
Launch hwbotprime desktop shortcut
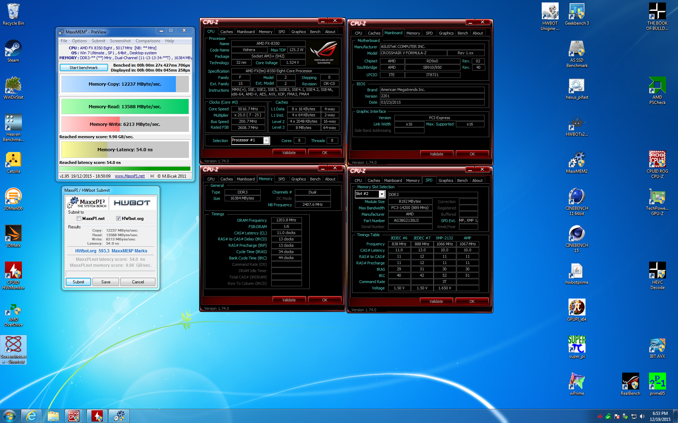[577, 273]
